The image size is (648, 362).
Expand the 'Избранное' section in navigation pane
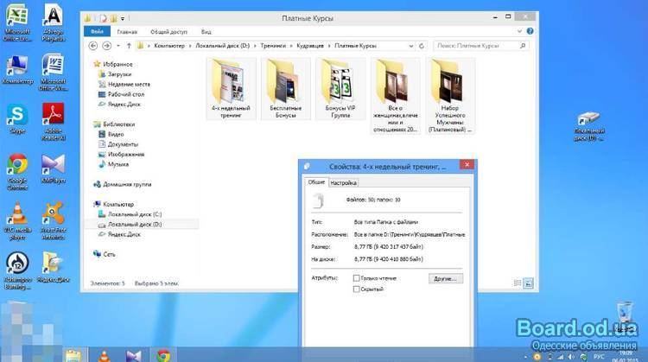116,63
